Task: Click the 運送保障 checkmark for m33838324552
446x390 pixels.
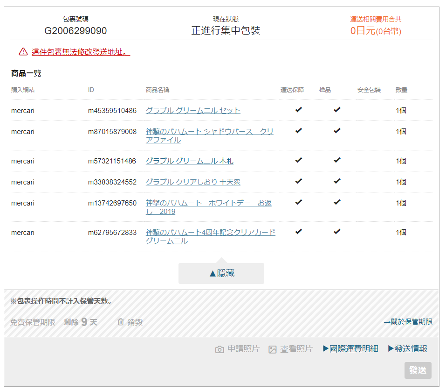Action: click(x=298, y=181)
